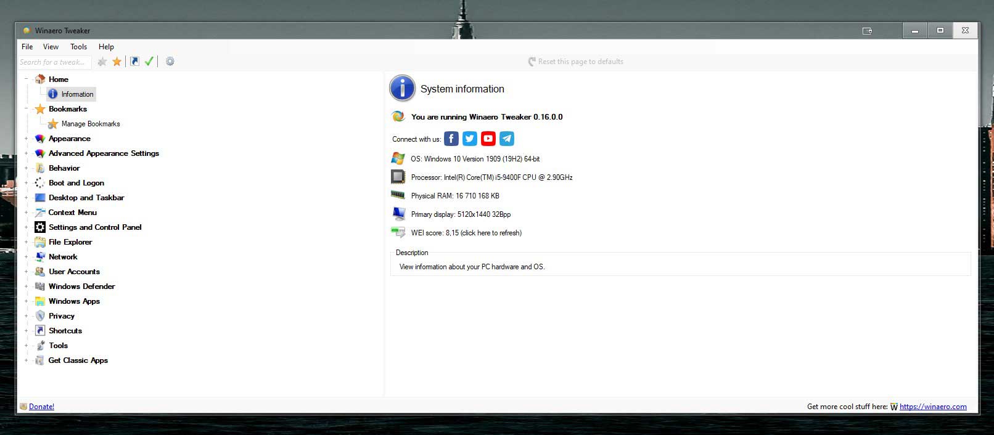Open settings via the gear toolbar icon

pyautogui.click(x=170, y=61)
